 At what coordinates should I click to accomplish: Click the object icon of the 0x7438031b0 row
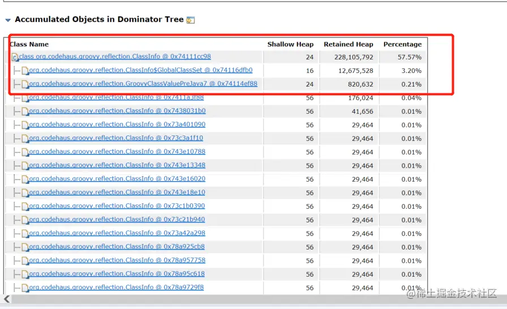pyautogui.click(x=25, y=112)
